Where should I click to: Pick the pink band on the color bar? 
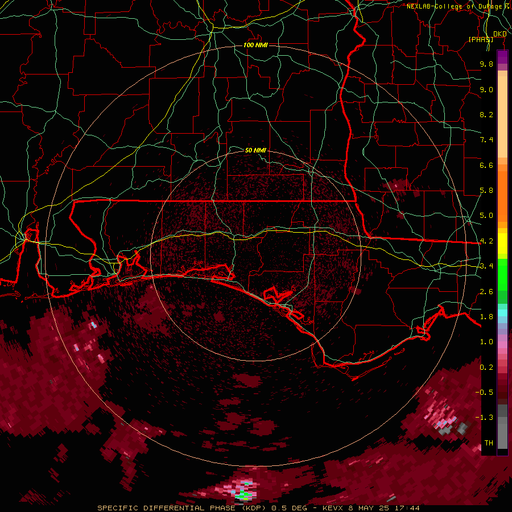(x=502, y=345)
